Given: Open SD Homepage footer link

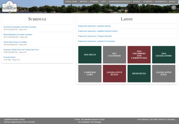Looking at the screenshot, I should point(96,122).
